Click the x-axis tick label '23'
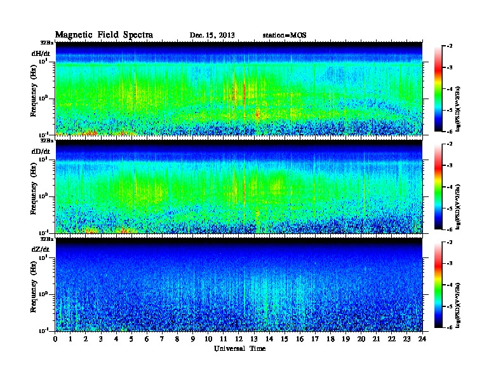Image resolution: width=503 pixels, height=389 pixels. (x=406, y=339)
